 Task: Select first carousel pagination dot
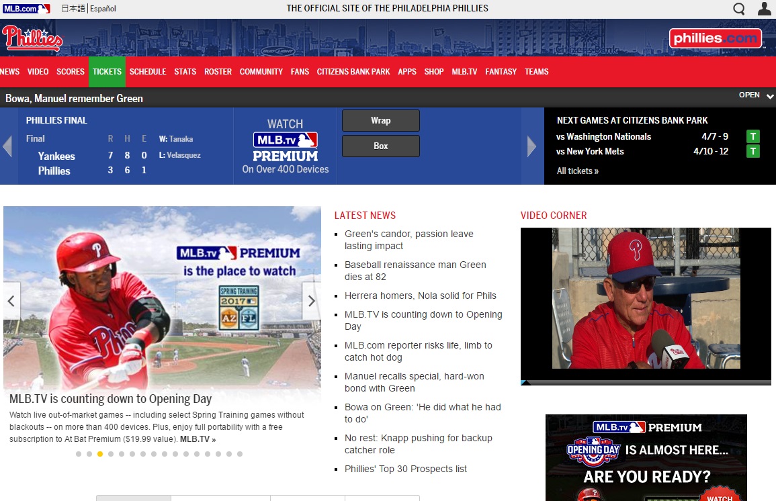click(79, 454)
